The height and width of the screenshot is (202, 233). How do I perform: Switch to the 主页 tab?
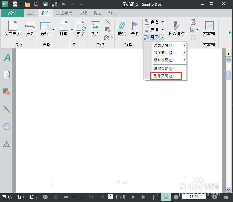click(x=31, y=13)
